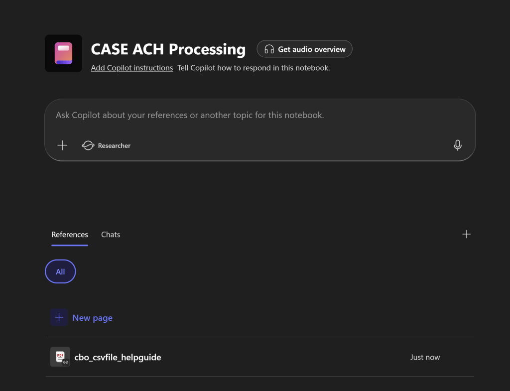
Task: Click the Tell Copilot how to respond text
Action: click(254, 68)
